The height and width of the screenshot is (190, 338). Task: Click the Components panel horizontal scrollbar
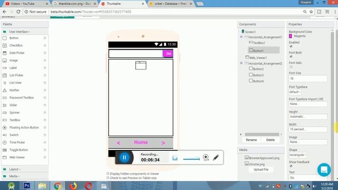tap(262, 134)
